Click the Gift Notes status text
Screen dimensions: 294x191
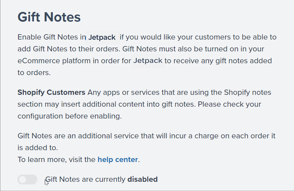102,179
